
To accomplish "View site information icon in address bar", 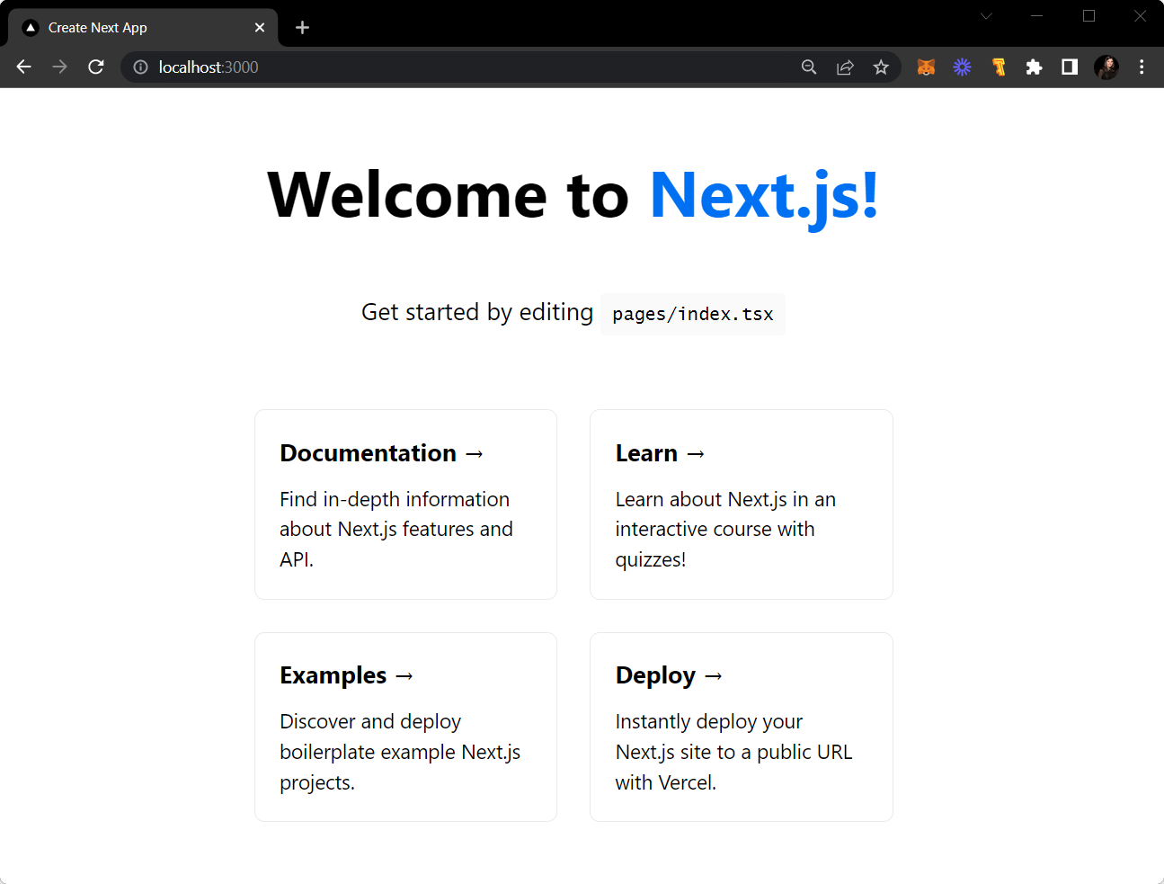I will click(x=140, y=67).
